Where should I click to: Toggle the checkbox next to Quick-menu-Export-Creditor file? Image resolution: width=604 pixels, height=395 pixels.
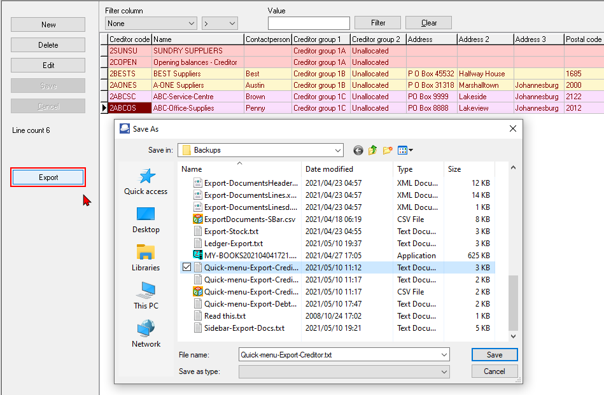pyautogui.click(x=186, y=268)
